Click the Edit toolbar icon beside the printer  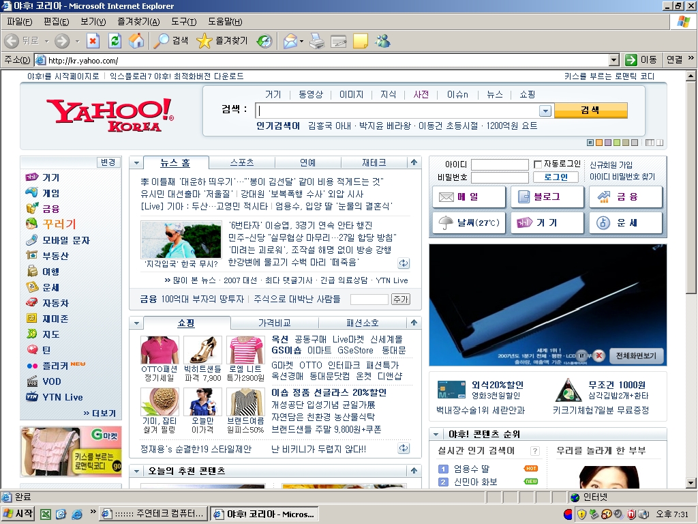pos(338,42)
